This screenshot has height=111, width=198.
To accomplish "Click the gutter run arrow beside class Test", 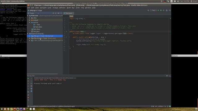I will click(67, 31).
